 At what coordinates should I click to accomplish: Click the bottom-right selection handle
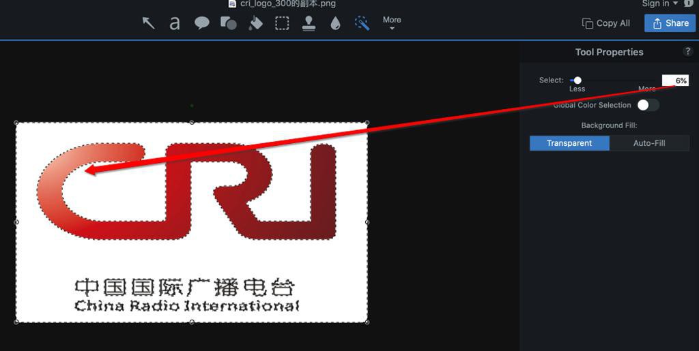[x=367, y=322]
